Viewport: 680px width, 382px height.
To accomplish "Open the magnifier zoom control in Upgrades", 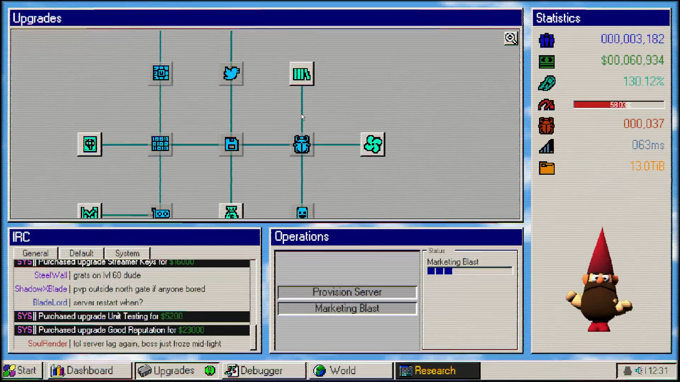I will point(510,38).
